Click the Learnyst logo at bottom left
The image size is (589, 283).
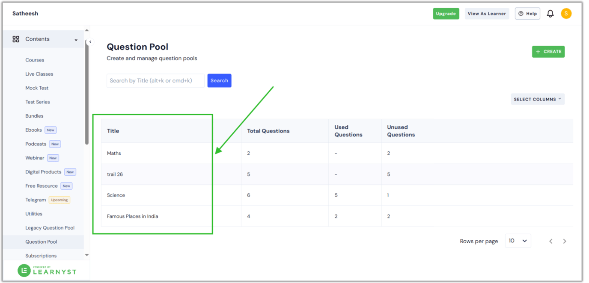[x=47, y=271]
